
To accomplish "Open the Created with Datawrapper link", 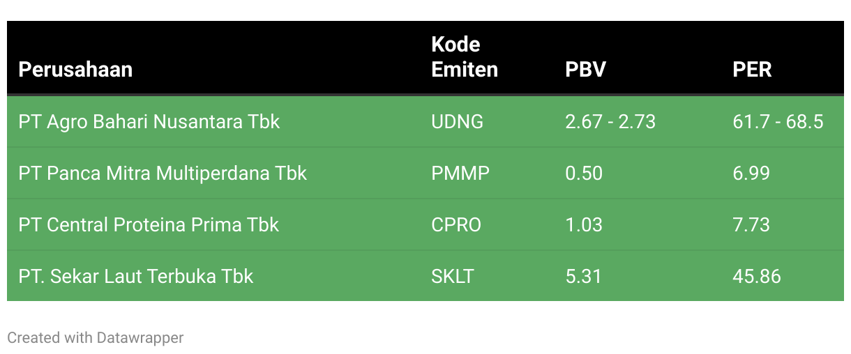I will (96, 338).
